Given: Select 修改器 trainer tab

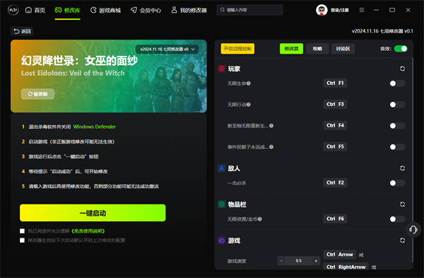Looking at the screenshot, I should pyautogui.click(x=291, y=49).
